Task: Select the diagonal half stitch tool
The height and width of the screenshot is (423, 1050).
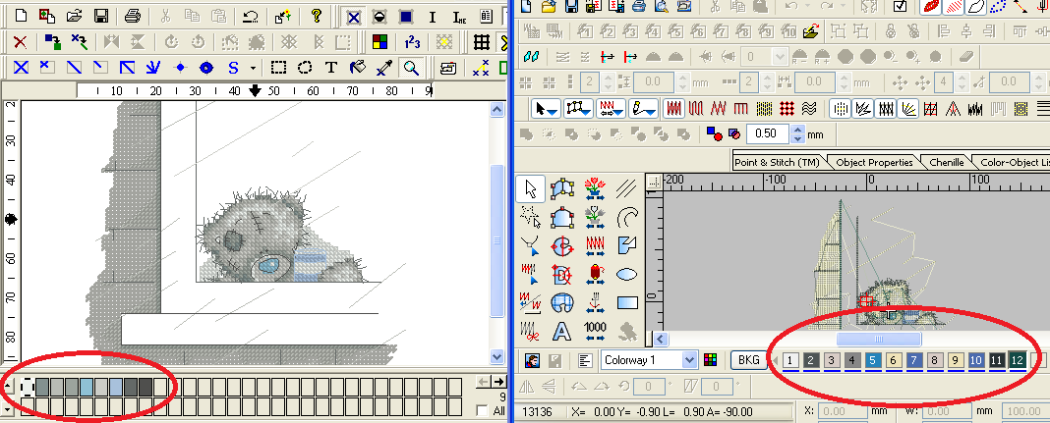Action: tap(74, 67)
